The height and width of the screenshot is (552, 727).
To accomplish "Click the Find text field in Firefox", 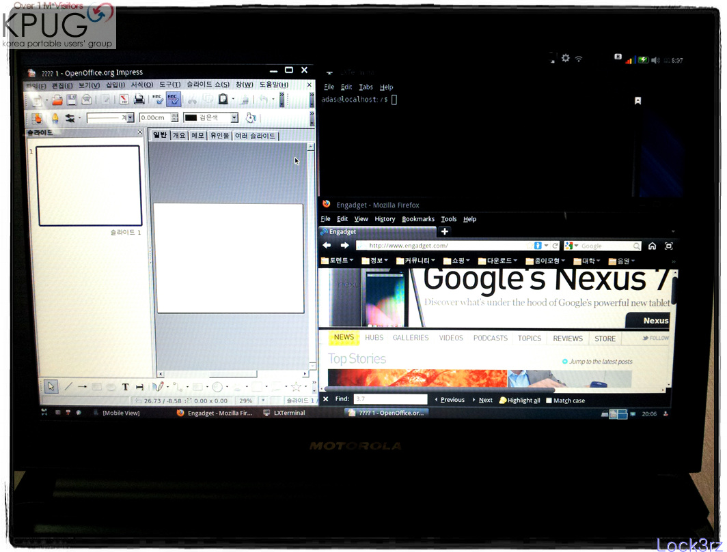I will pos(390,398).
